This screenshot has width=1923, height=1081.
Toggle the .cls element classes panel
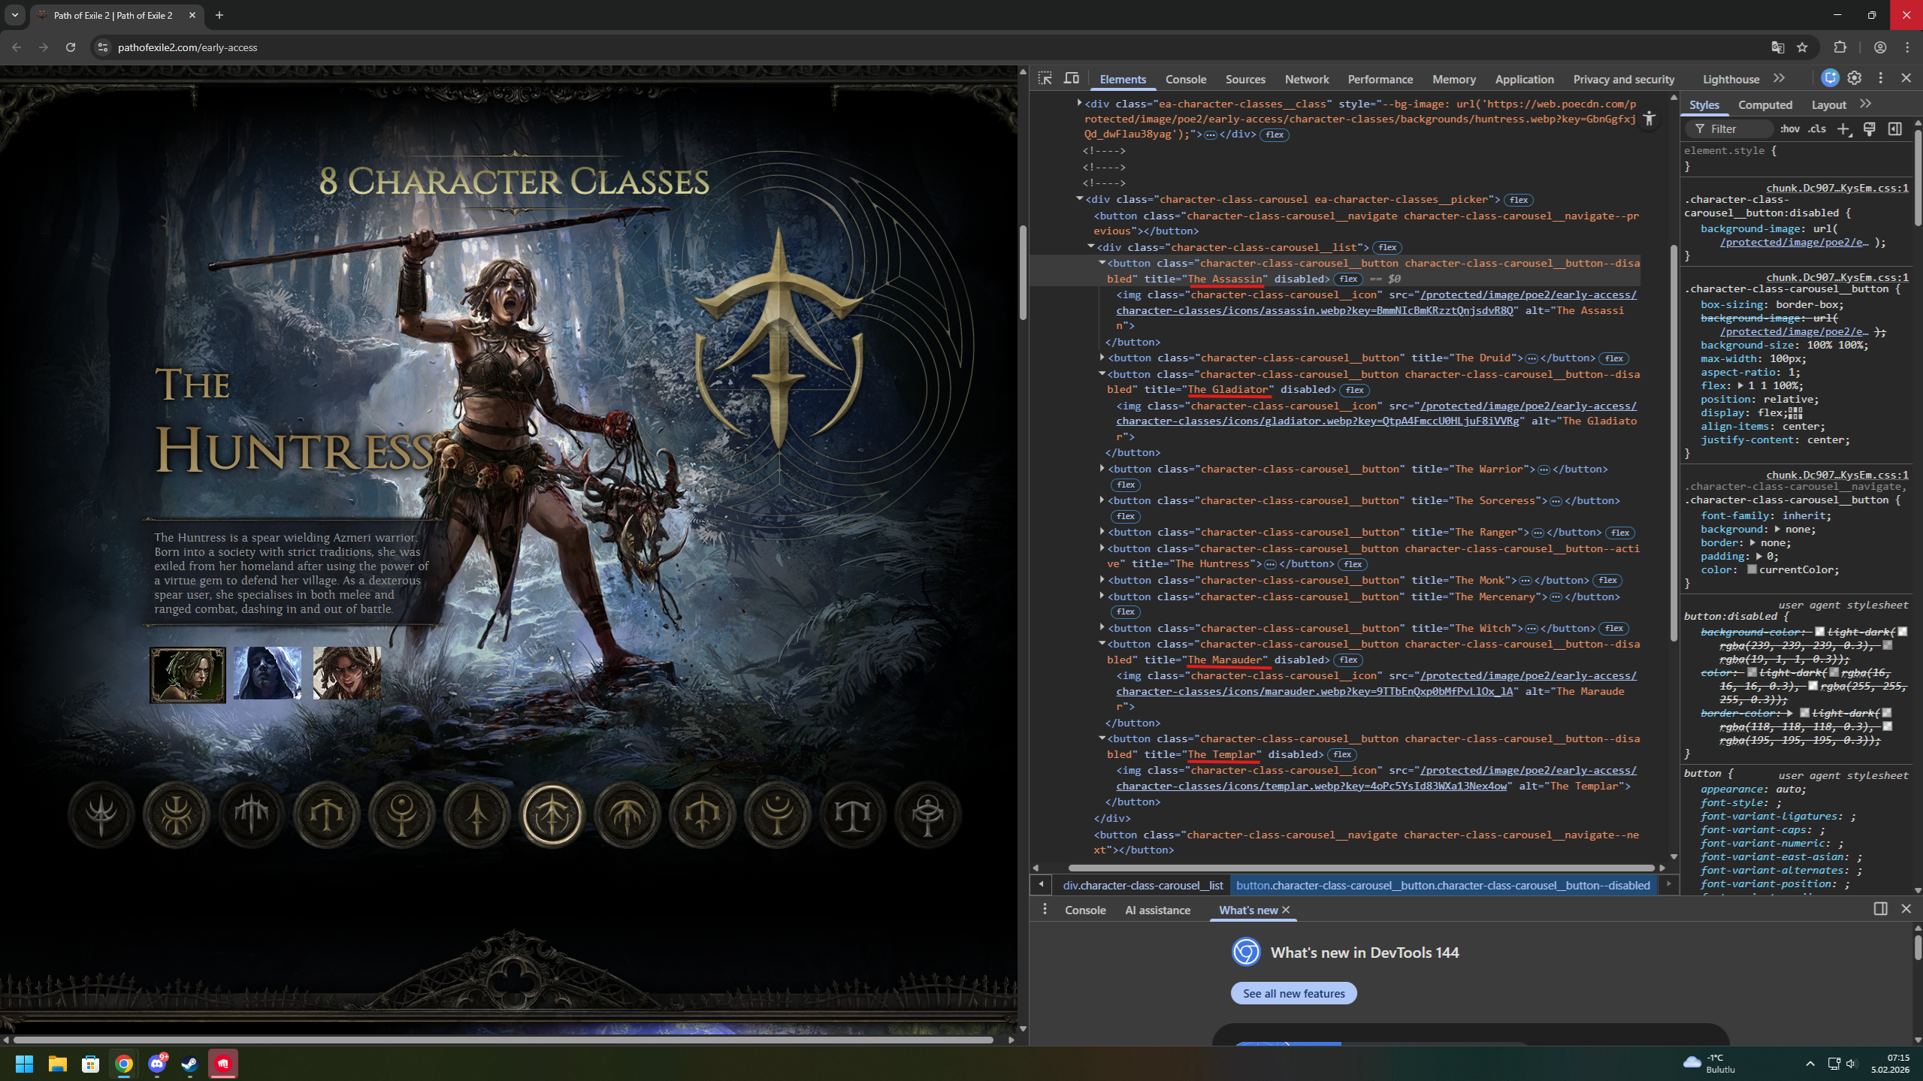pos(1818,129)
